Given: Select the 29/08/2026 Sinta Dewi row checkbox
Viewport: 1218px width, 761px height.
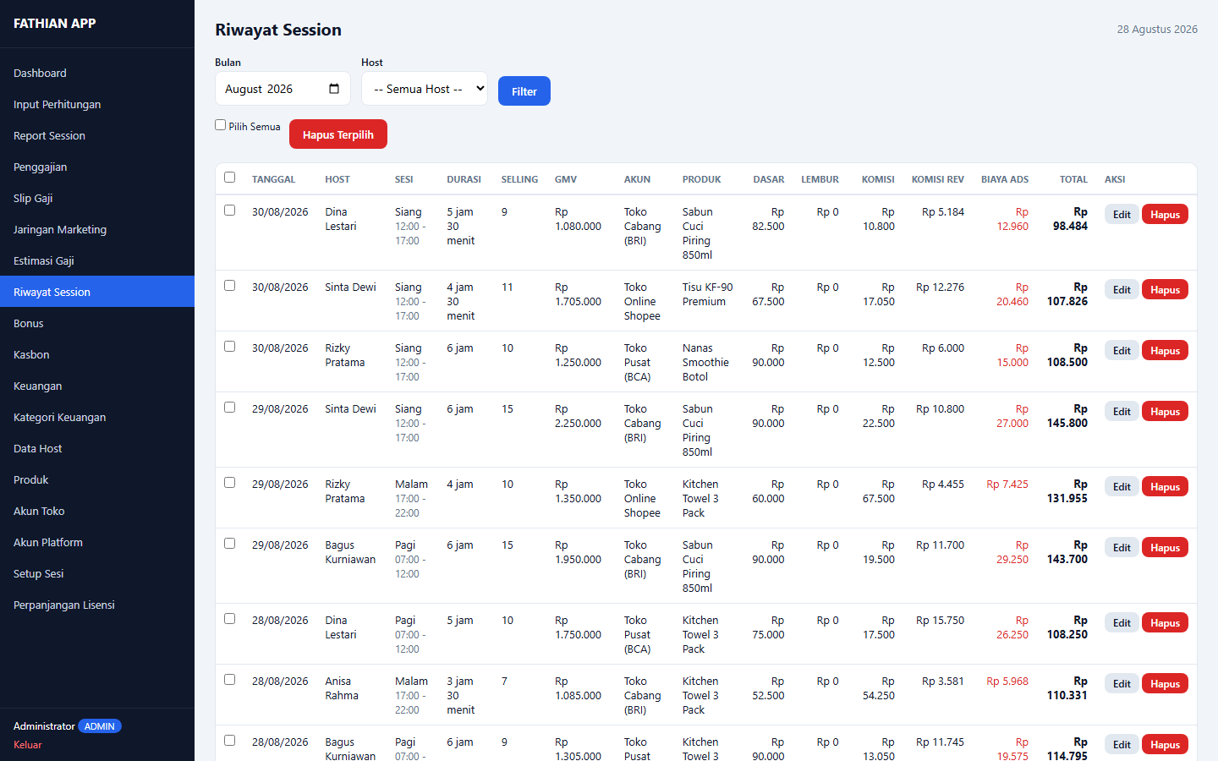Looking at the screenshot, I should tap(229, 407).
